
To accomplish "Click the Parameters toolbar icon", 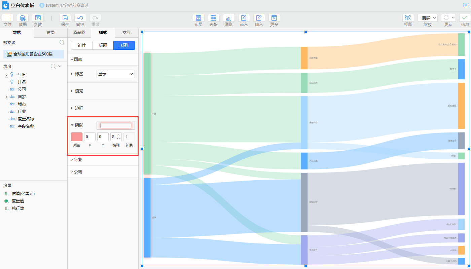I will [x=38, y=18].
